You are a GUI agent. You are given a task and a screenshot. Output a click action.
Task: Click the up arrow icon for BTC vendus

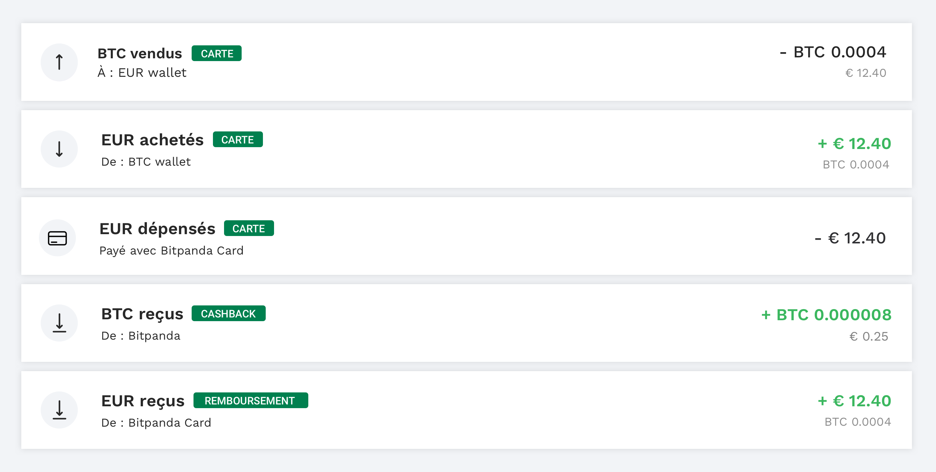click(59, 62)
